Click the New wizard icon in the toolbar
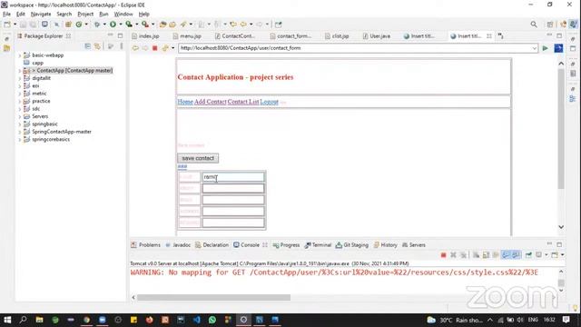This screenshot has height=327, width=581. 7,25
